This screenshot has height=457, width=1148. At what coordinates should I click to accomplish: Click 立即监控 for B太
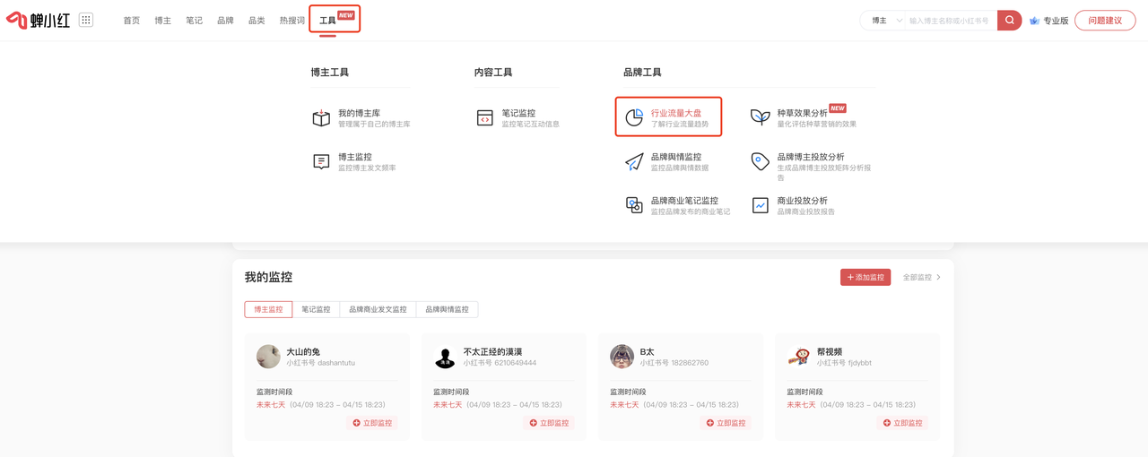(726, 423)
